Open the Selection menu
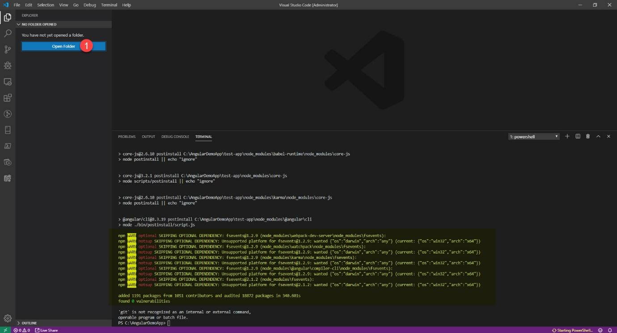Screen dimensions: 617x333 pyautogui.click(x=46, y=5)
